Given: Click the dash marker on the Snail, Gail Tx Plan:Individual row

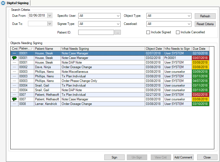Looking at the screenshot, I should (14, 85).
